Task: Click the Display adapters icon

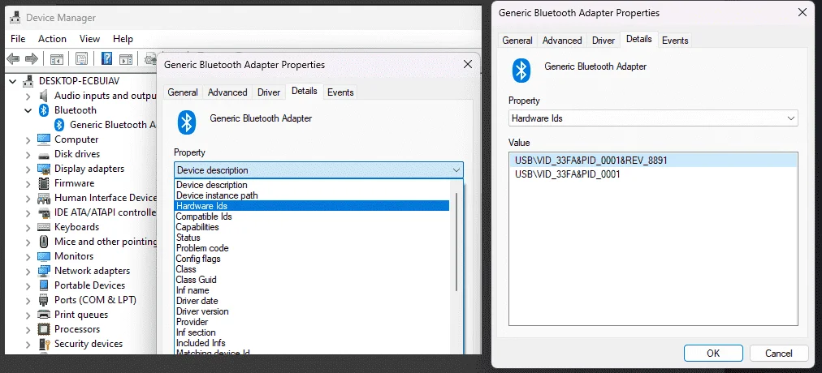Action: (x=44, y=169)
